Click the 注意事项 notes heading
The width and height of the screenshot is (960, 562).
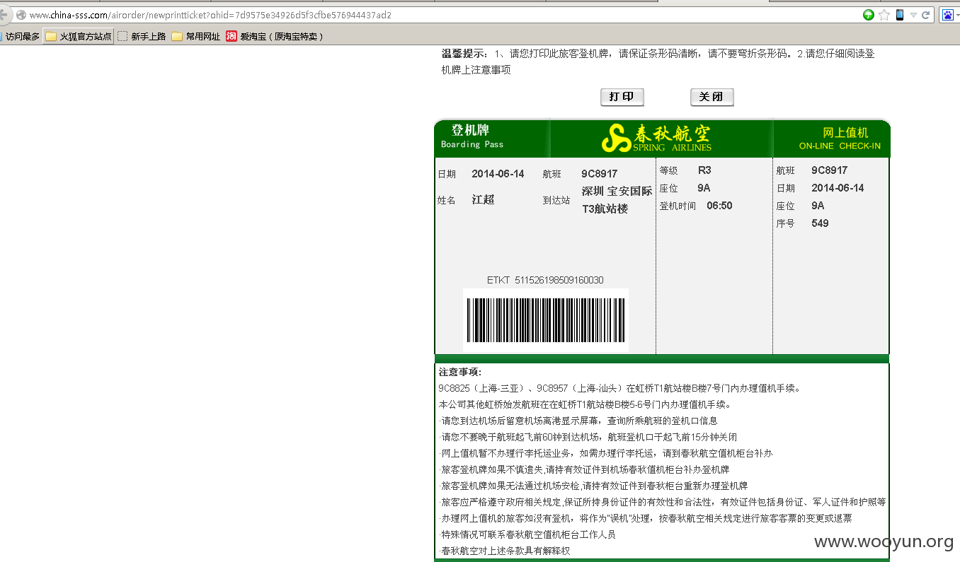click(460, 372)
